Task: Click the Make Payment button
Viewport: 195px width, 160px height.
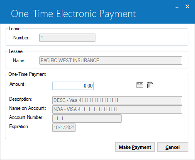Action: [135, 147]
